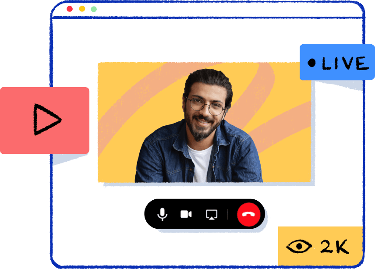Click the eye icon on the viewer counter
Screen dimensions: 375x269
point(300,246)
